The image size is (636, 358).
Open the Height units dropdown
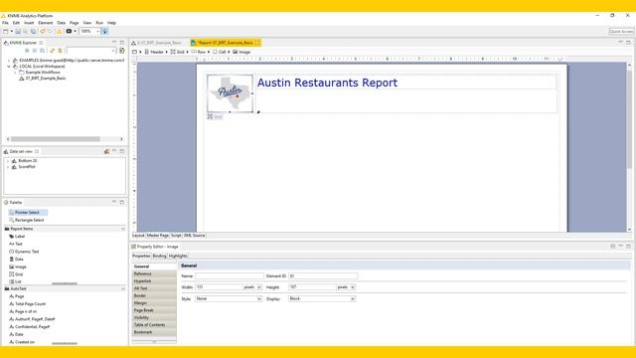(x=353, y=287)
